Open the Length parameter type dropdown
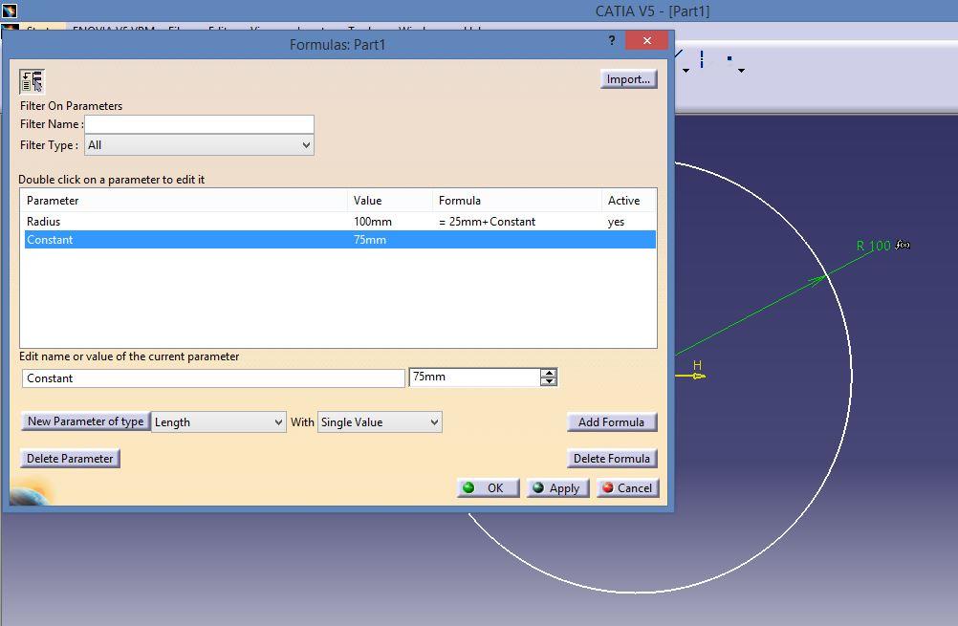Image resolution: width=958 pixels, height=626 pixels. point(218,422)
